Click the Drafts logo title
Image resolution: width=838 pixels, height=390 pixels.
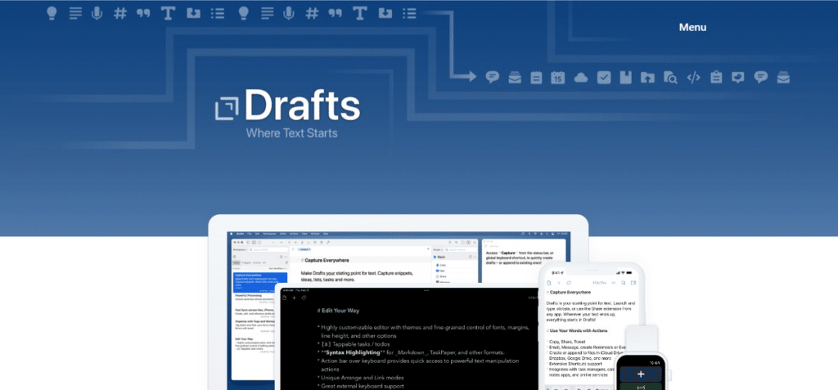coord(303,105)
